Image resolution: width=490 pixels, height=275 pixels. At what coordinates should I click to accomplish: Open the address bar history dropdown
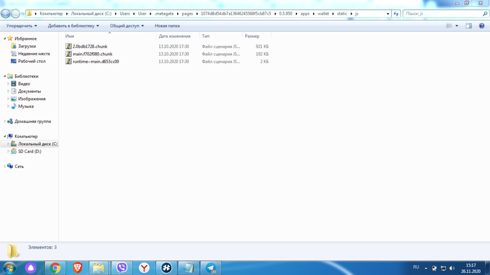click(388, 14)
